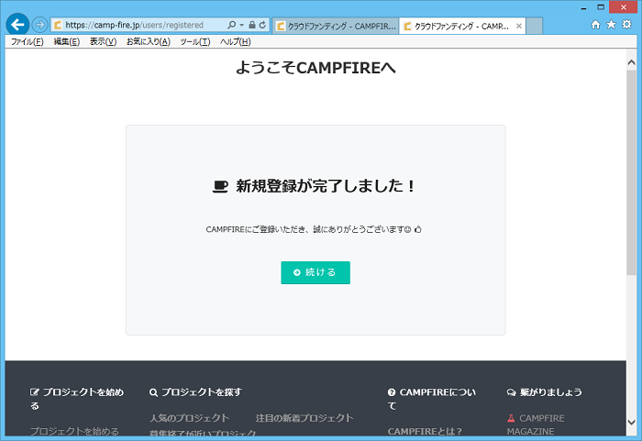Open a new blank tab
This screenshot has width=642, height=441.
tap(535, 27)
